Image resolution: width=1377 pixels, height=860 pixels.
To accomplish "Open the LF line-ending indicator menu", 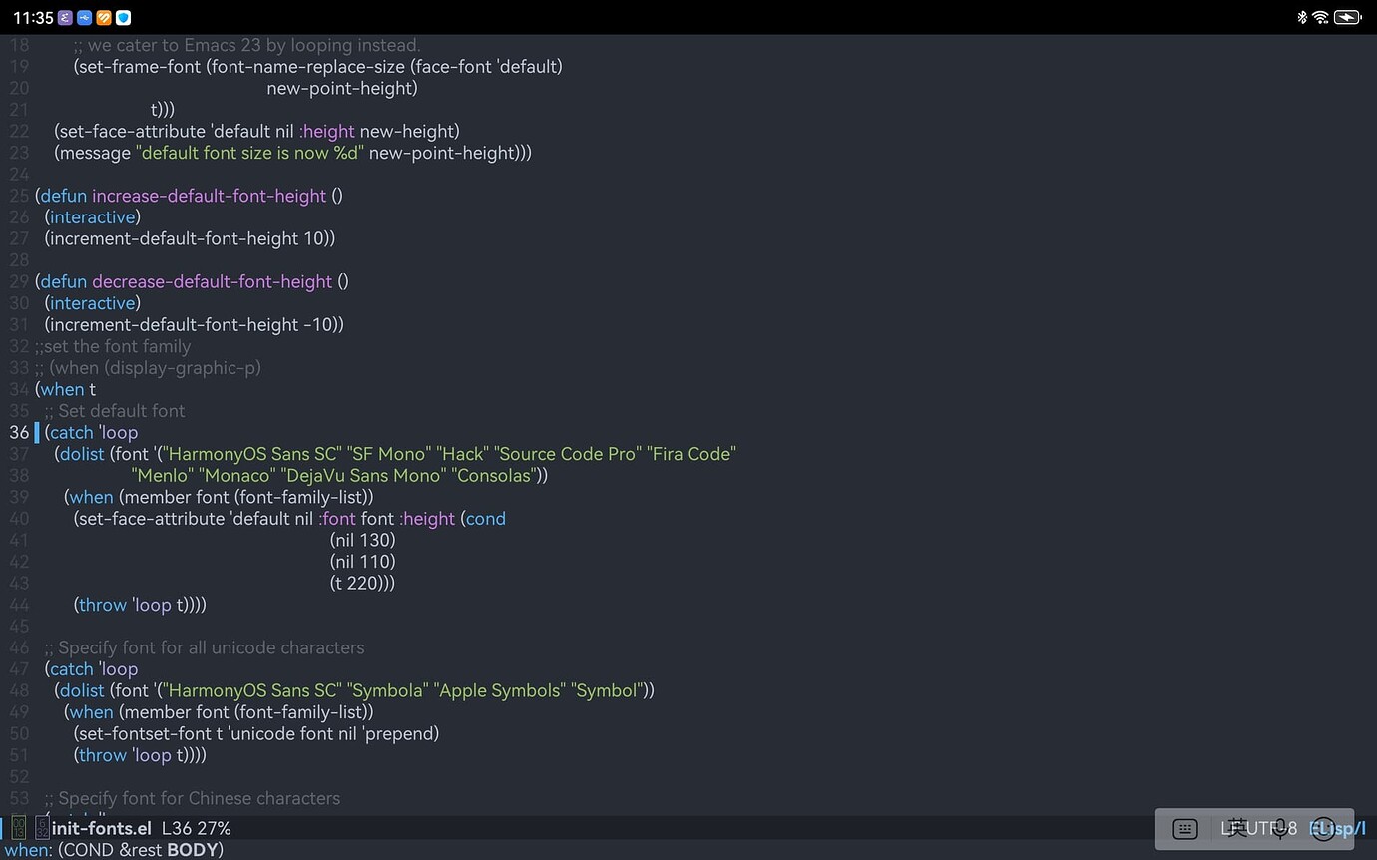I will (x=1225, y=828).
